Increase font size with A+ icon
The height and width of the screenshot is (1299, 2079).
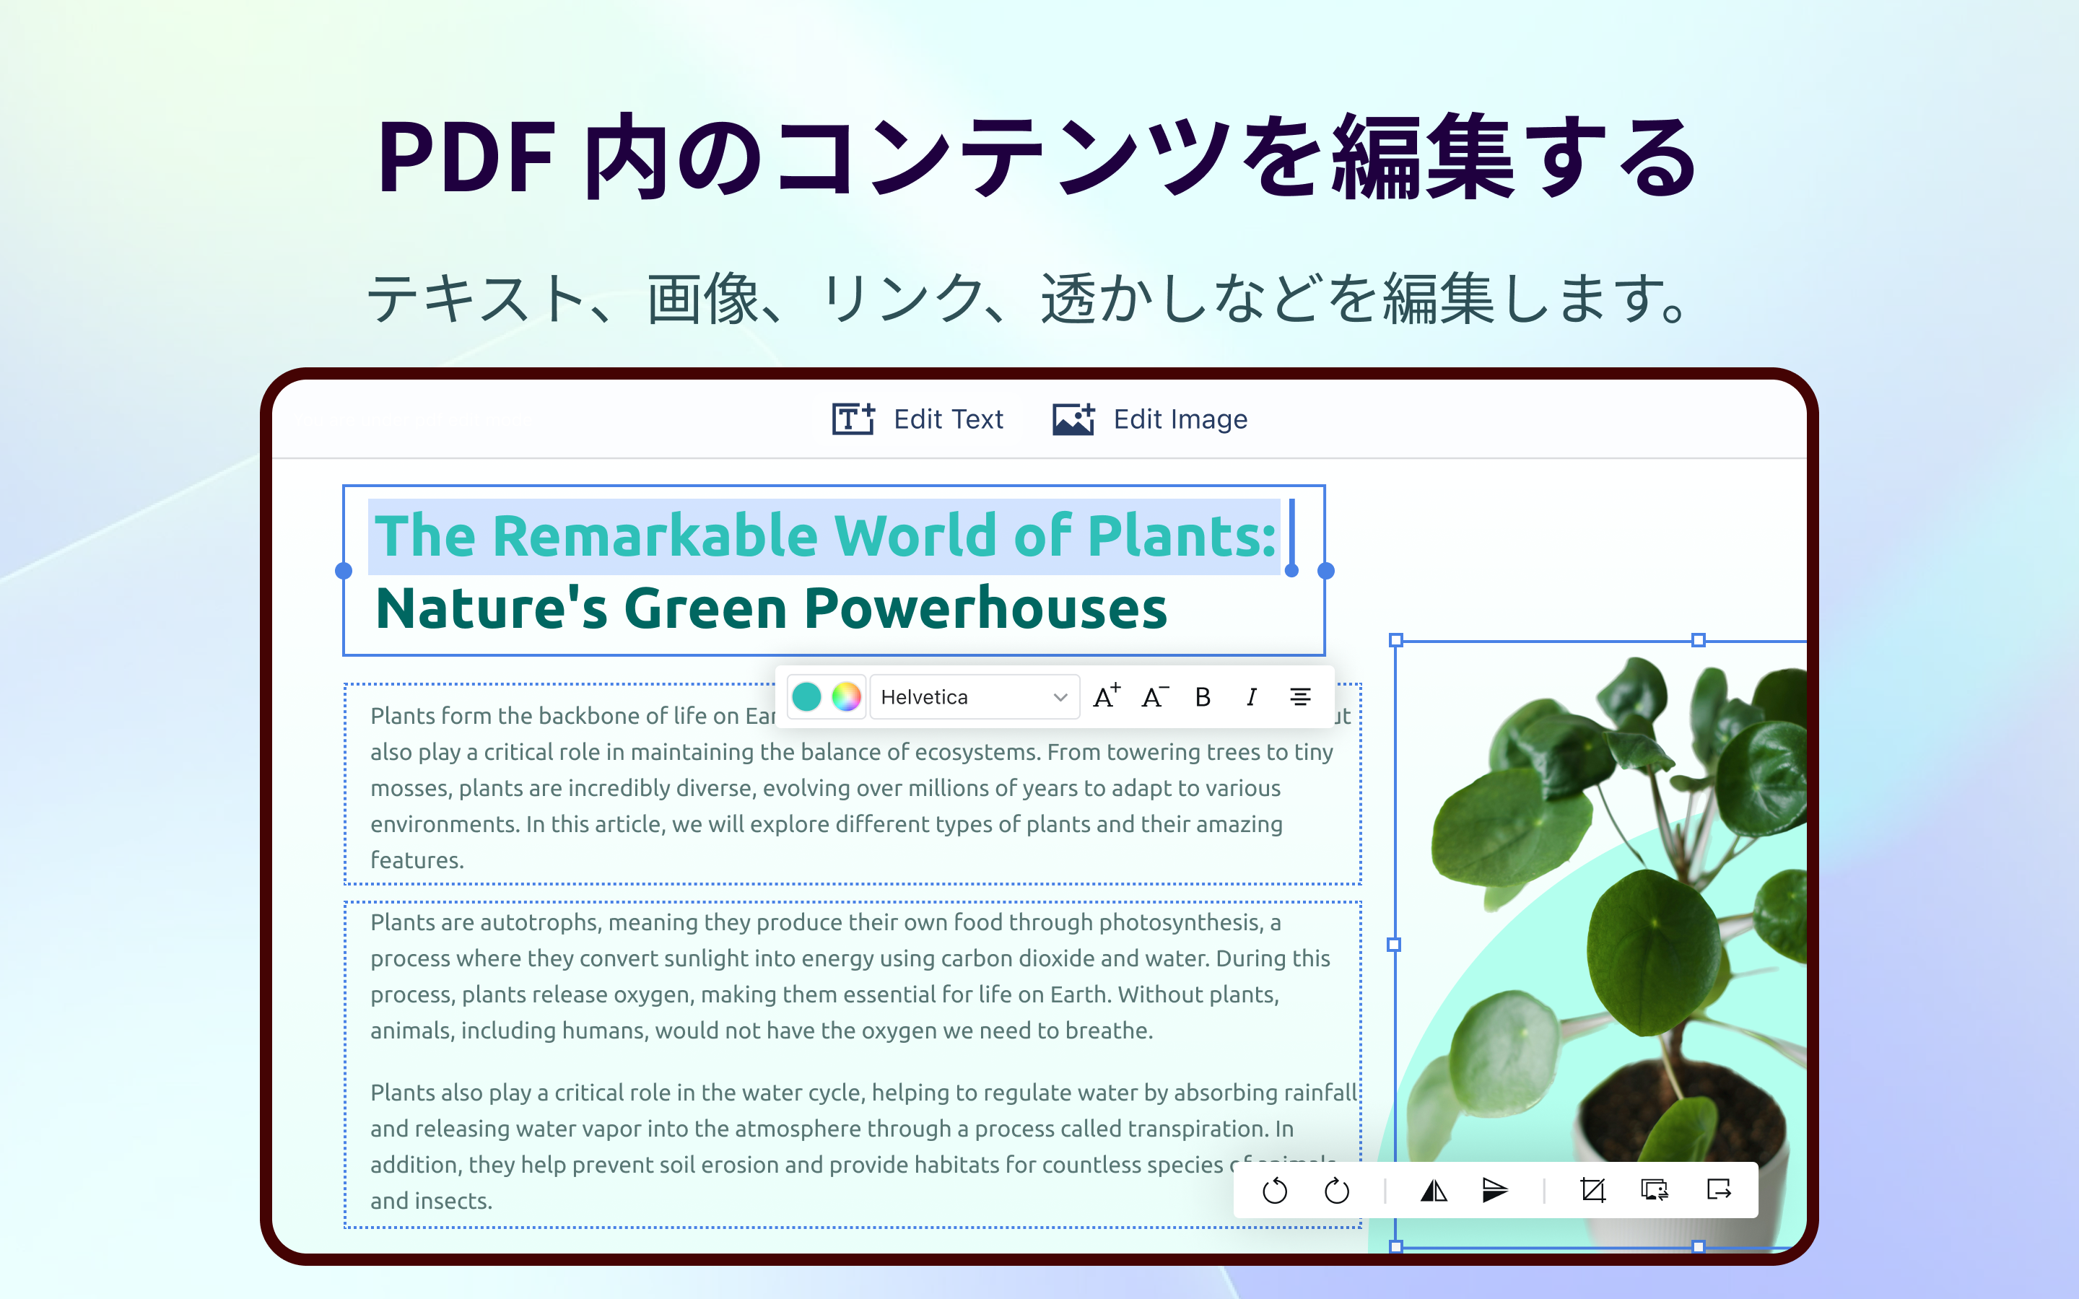(x=1107, y=696)
